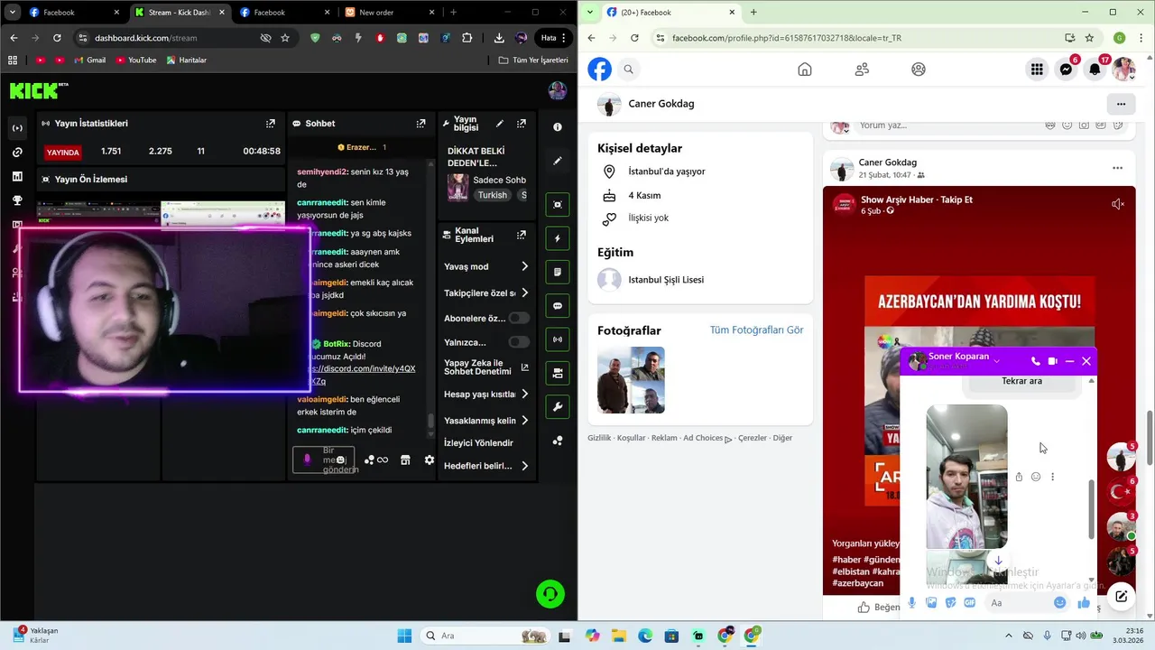Bookmark the Kick page with star icon
This screenshot has height=650, width=1155.
[x=285, y=38]
